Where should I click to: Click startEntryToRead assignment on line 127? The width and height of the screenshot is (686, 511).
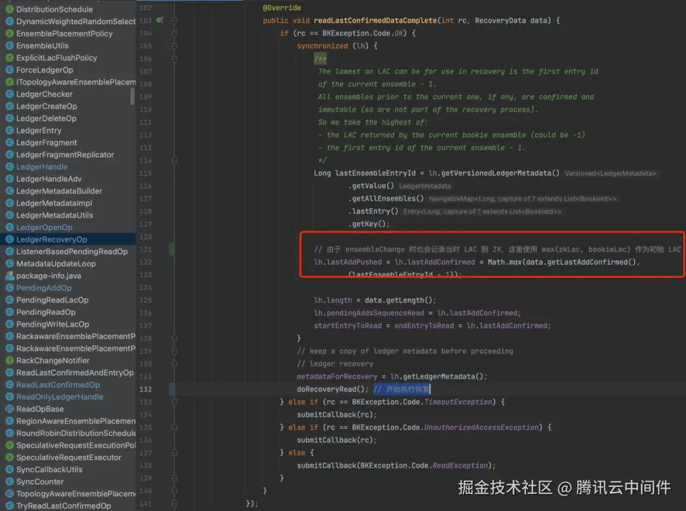tap(348, 326)
